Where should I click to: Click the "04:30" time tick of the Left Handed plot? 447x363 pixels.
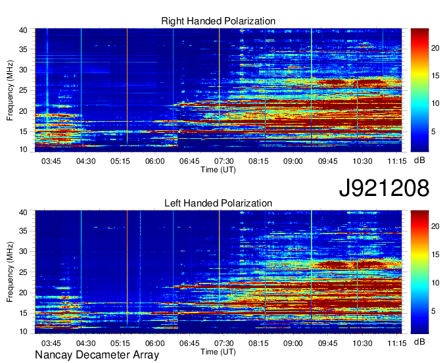click(85, 343)
